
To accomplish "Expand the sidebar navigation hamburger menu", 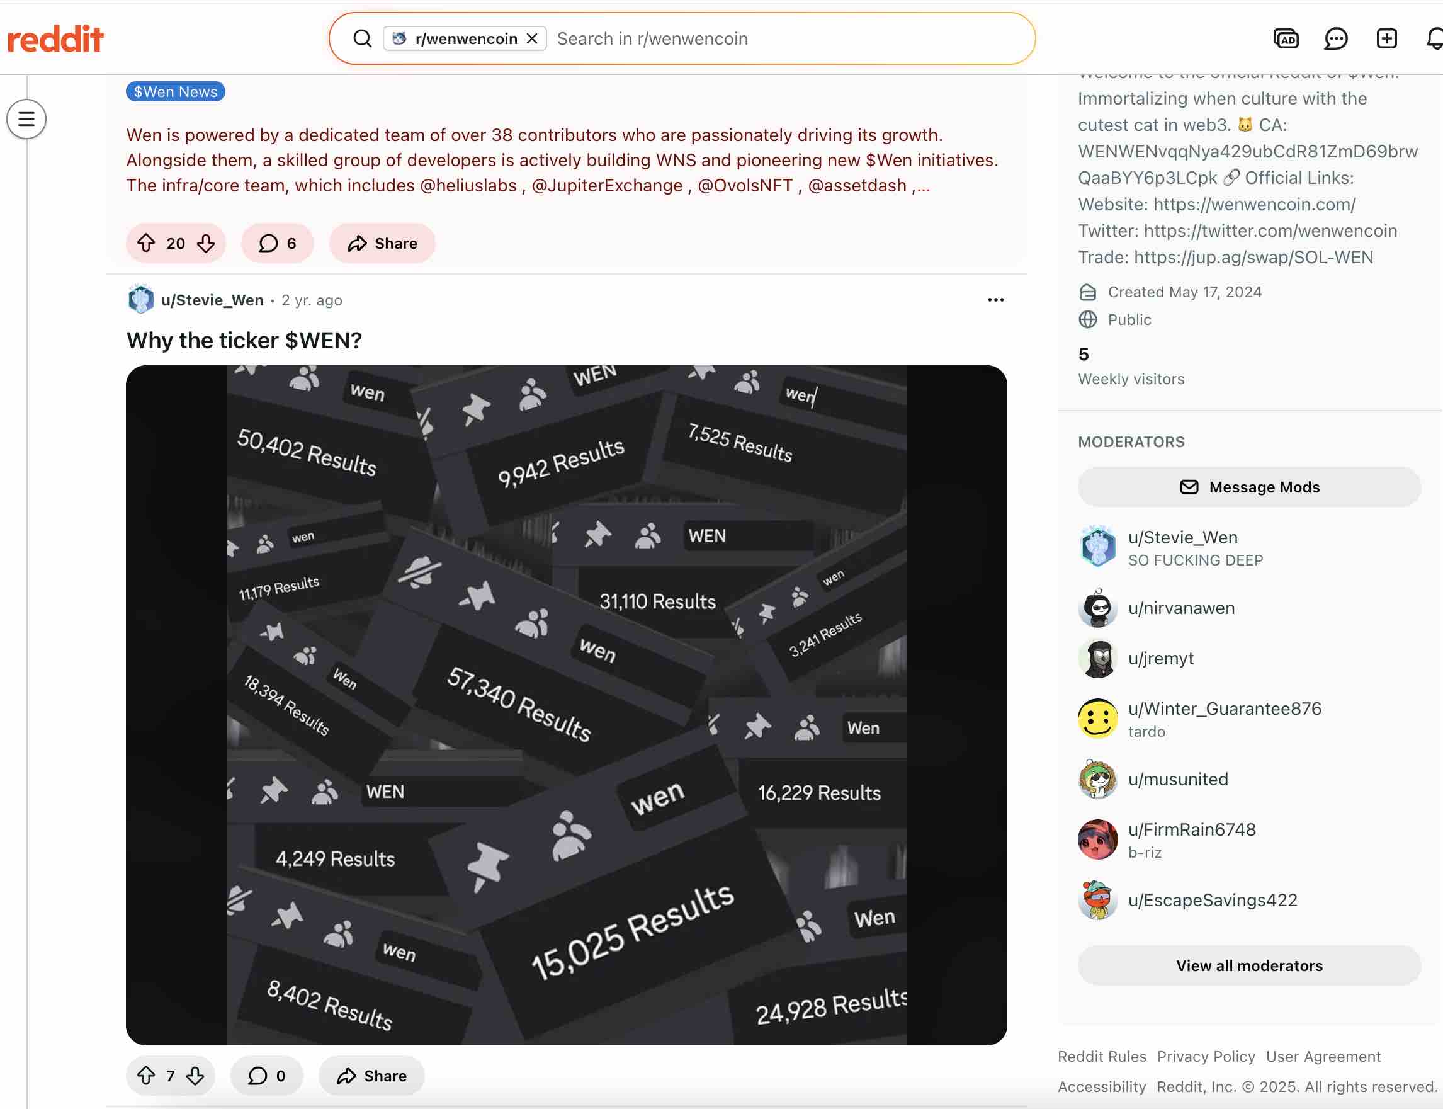I will 26,119.
